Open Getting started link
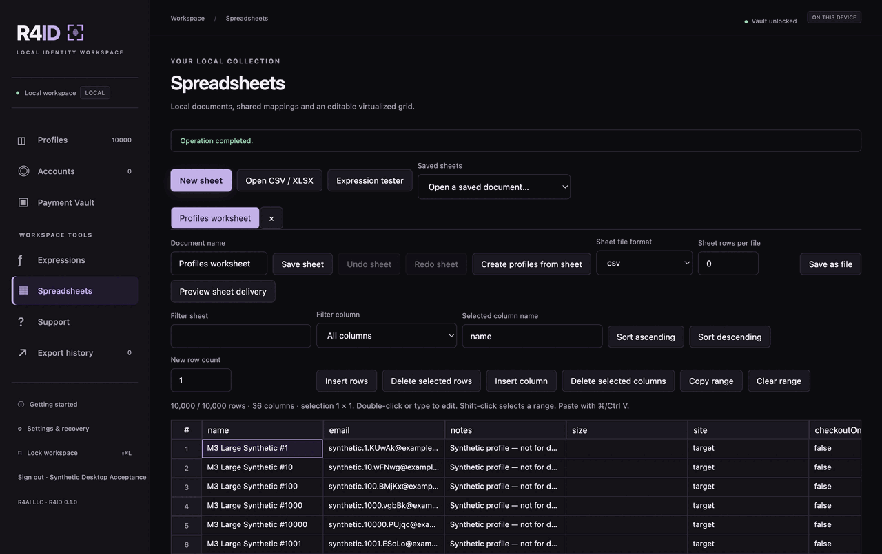This screenshot has height=554, width=882. (53, 405)
